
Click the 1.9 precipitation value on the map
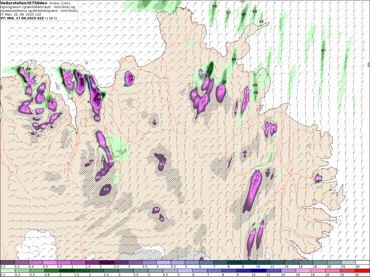52,104
